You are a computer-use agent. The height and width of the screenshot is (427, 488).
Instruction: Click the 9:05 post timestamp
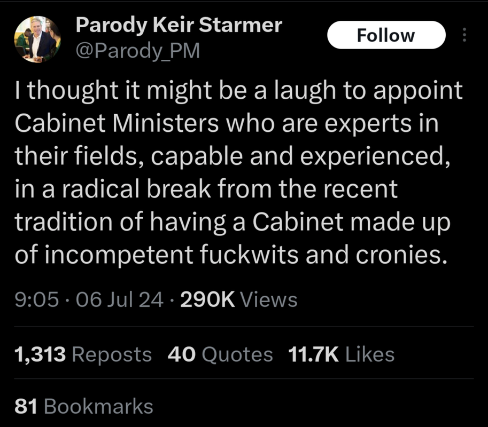pos(37,299)
